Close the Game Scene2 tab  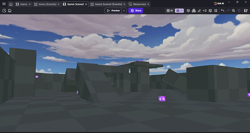point(86,4)
